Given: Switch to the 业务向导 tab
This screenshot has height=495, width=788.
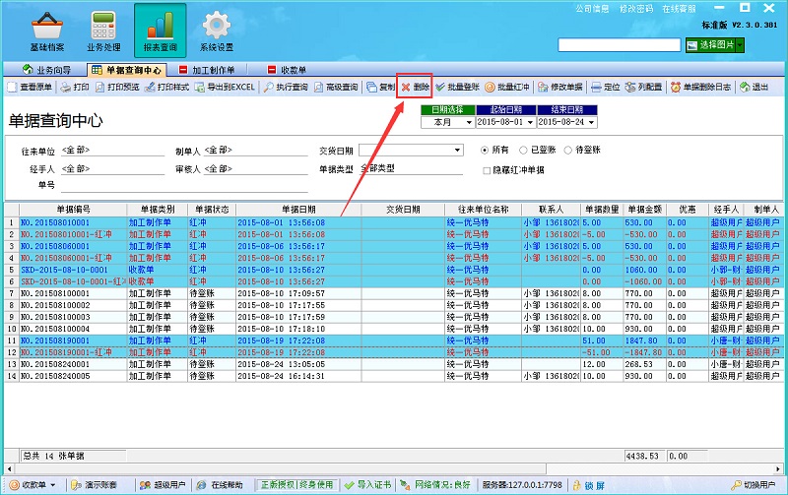Looking at the screenshot, I should (x=47, y=70).
